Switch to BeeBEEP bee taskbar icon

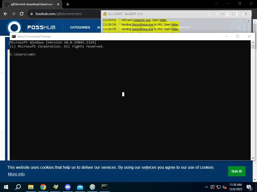56,187
